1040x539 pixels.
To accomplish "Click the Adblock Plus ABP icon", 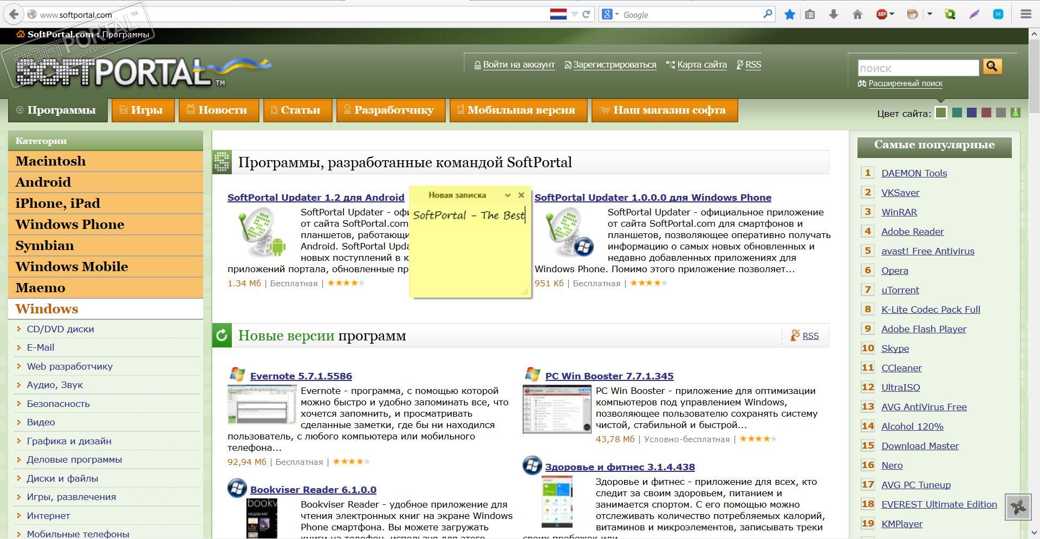I will point(882,15).
